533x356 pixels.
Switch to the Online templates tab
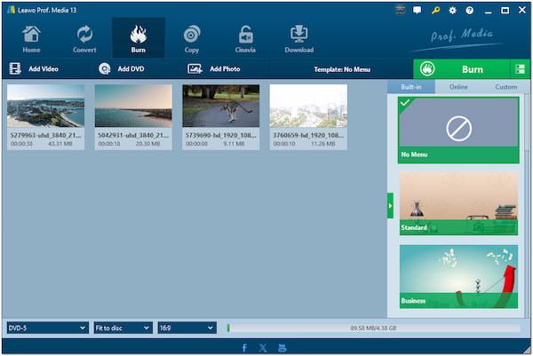(x=458, y=87)
